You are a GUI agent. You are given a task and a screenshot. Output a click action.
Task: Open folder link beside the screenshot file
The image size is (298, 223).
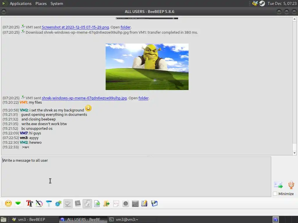[x=126, y=27]
